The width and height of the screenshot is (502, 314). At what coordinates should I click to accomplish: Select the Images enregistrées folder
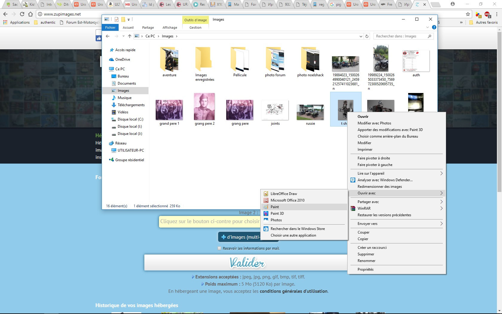(x=205, y=64)
